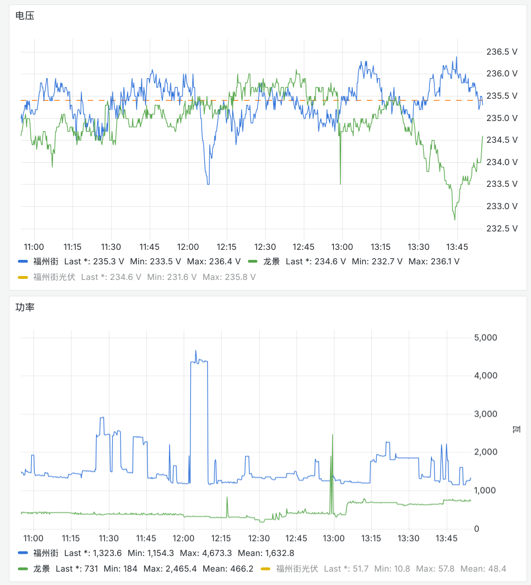531x585 pixels.
Task: Click the 龙景 Min: 232.7 V legend value
Action: coord(377,262)
